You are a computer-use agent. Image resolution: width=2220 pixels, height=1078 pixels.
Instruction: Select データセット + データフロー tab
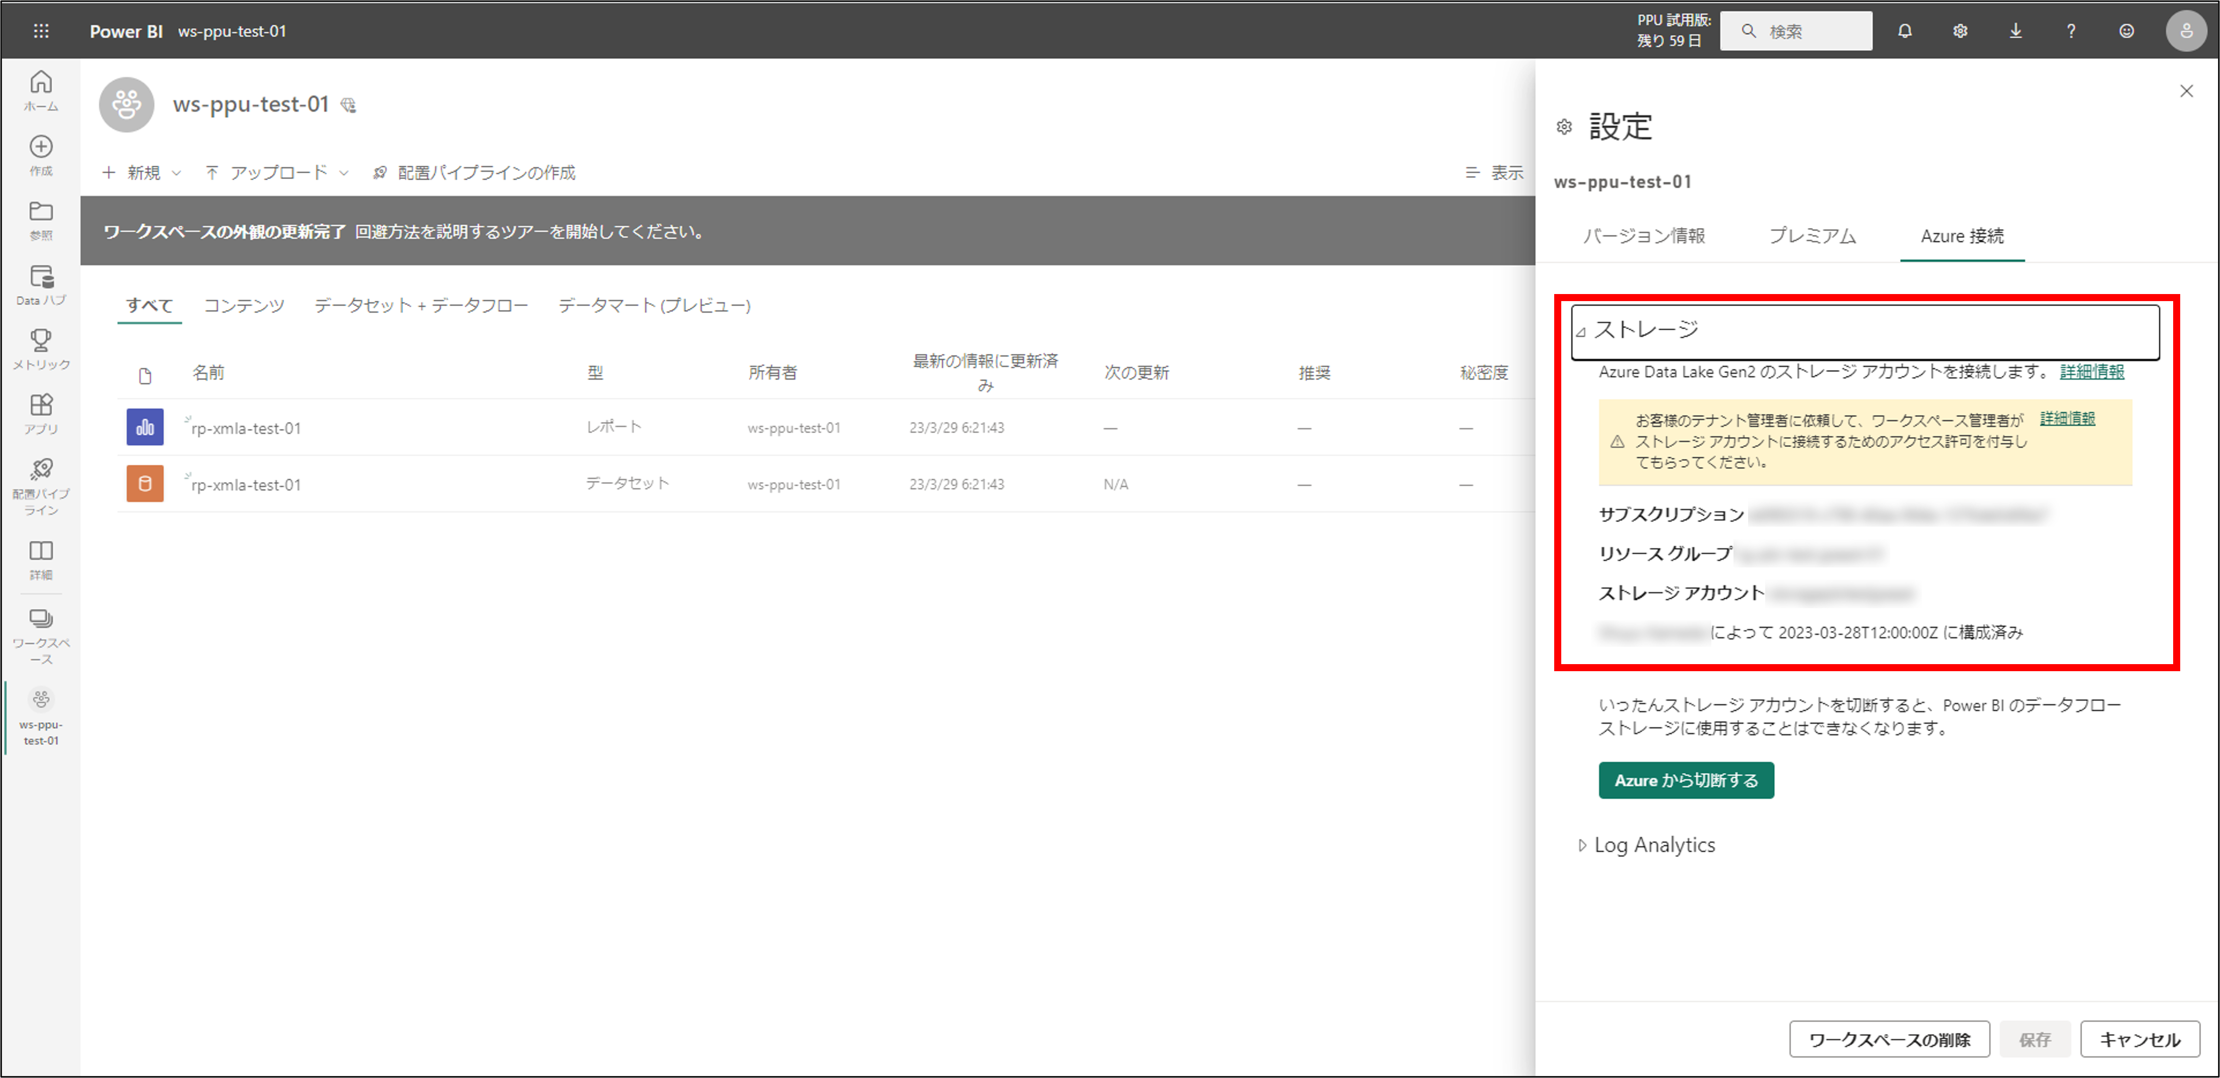(x=421, y=305)
